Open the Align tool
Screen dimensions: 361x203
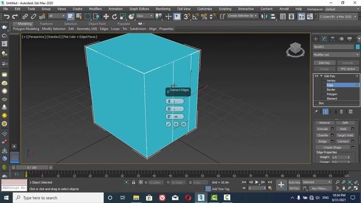coord(273,16)
